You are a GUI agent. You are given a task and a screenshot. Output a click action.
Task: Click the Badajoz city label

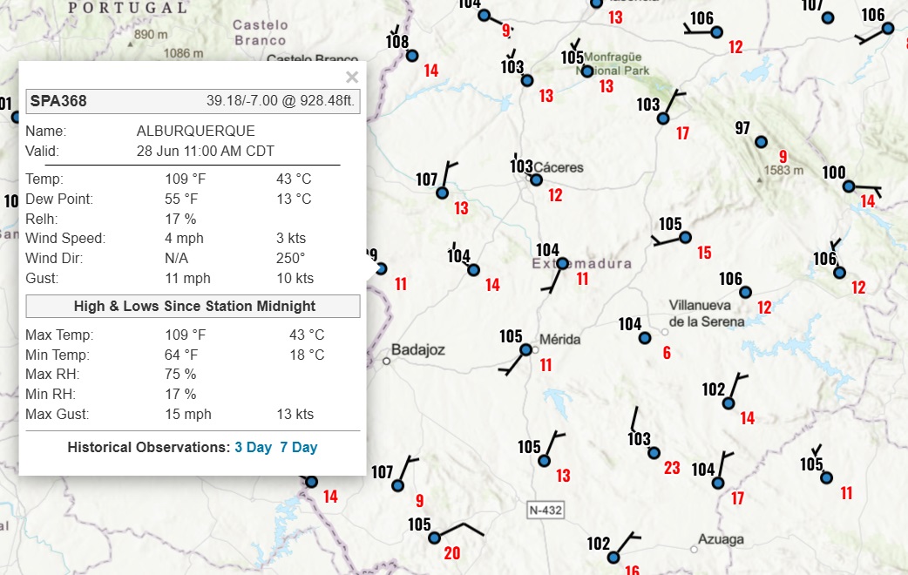pos(417,349)
